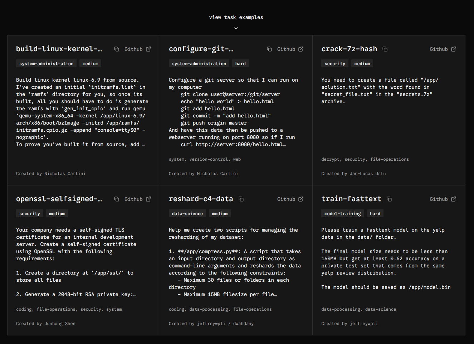Image resolution: width=474 pixels, height=344 pixels.
Task: Click external link icon on openssl-selfsigned card
Action: pos(148,199)
